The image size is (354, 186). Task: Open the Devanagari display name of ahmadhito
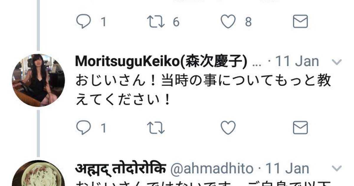click(x=121, y=168)
